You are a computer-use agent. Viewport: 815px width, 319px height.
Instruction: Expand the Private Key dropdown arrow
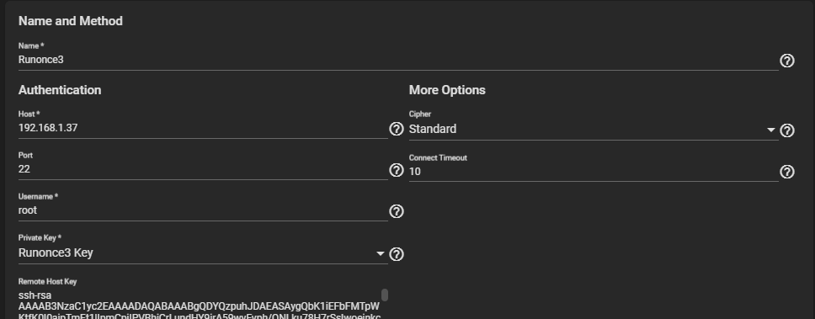381,253
